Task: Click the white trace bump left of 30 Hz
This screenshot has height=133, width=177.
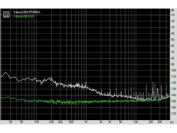Action: point(5,73)
